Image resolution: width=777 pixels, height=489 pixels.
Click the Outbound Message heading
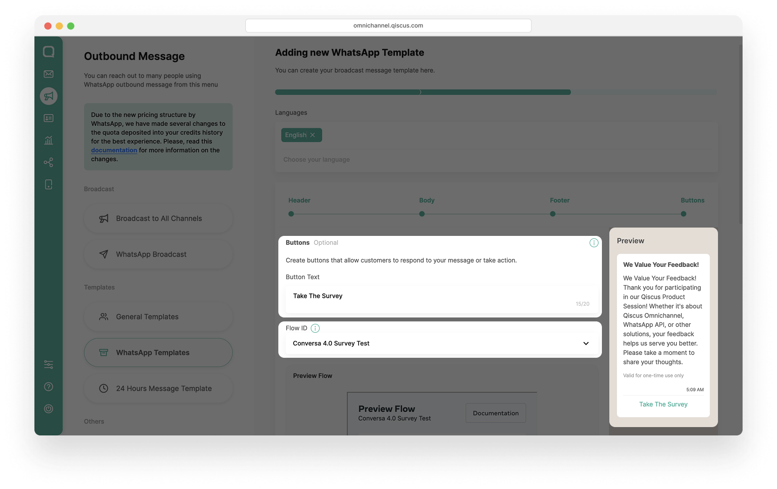pyautogui.click(x=134, y=57)
